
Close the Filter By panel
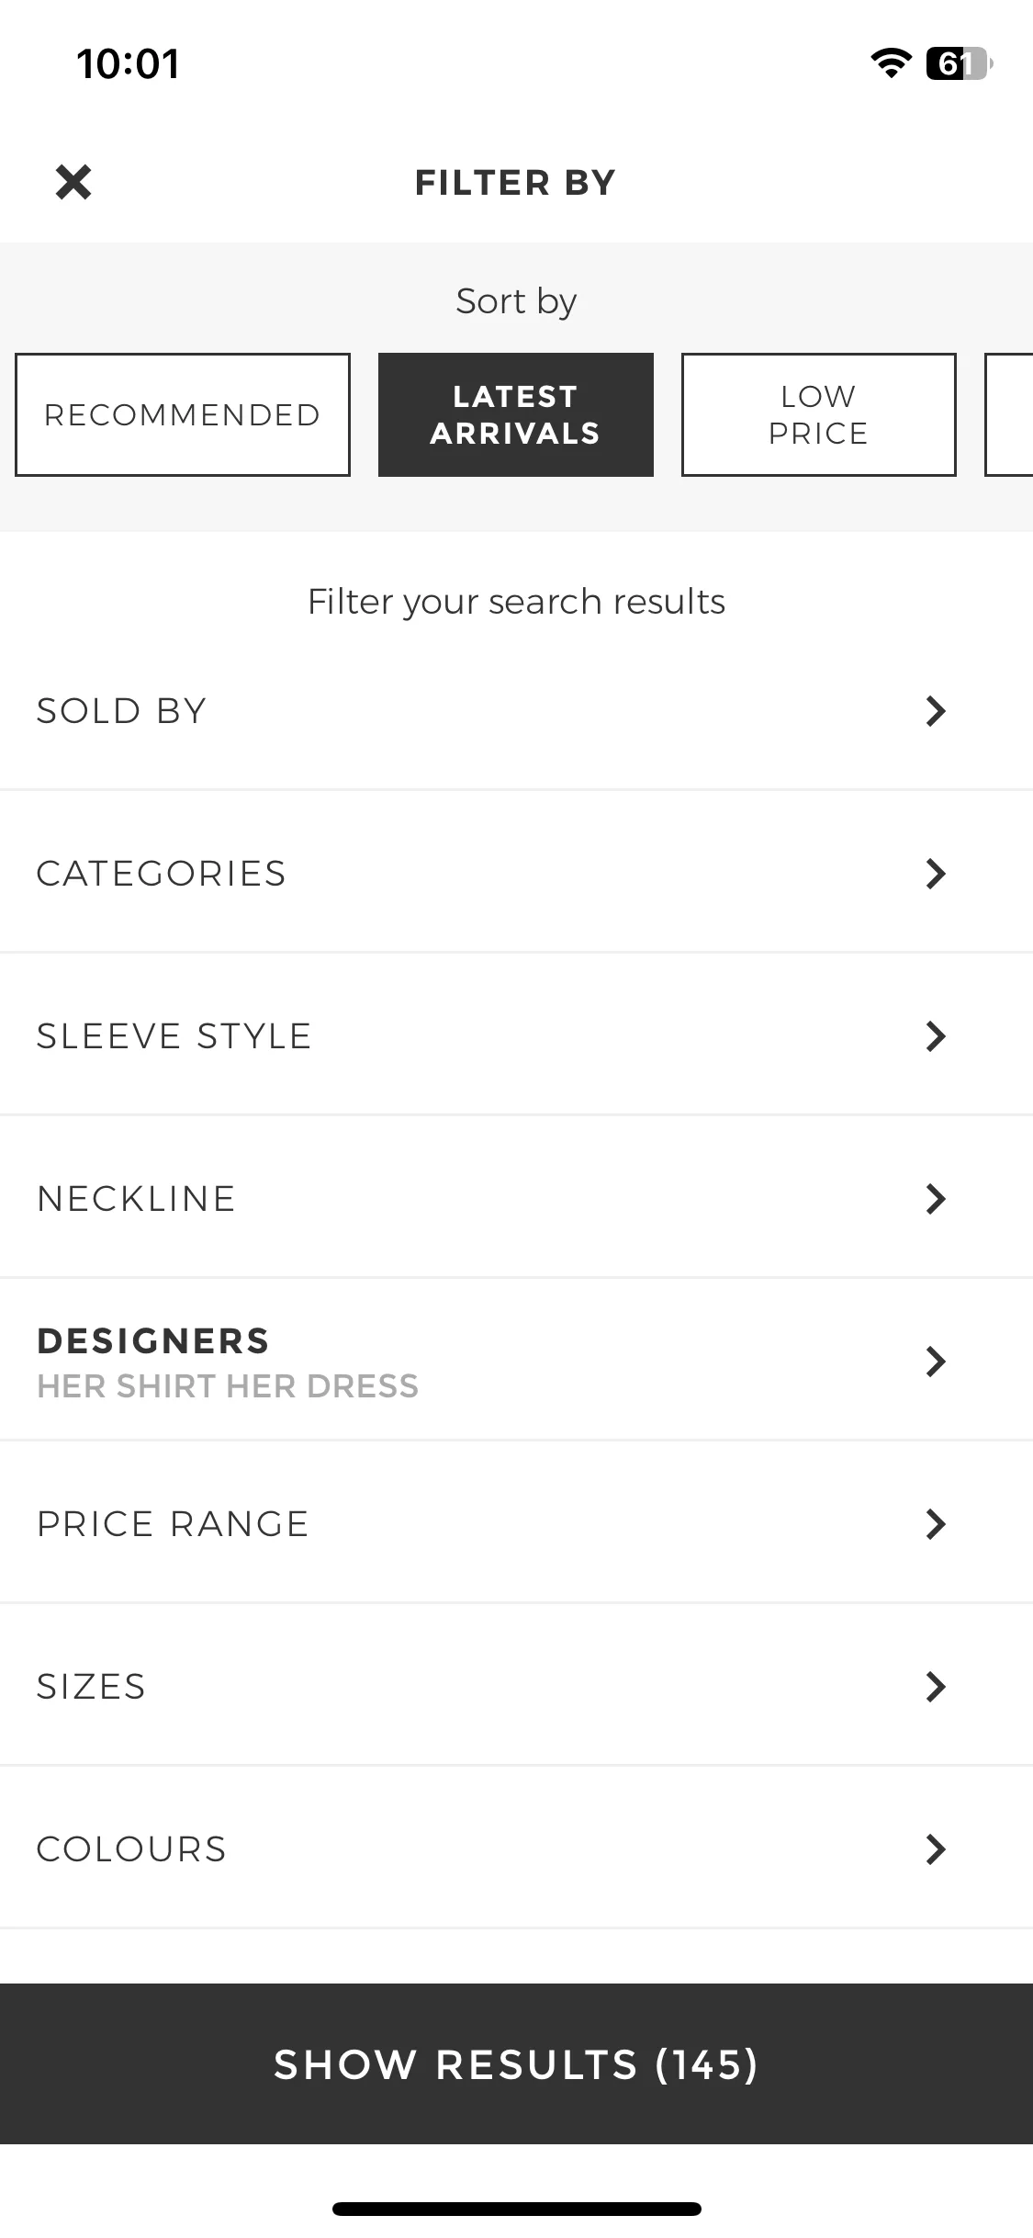click(x=73, y=182)
